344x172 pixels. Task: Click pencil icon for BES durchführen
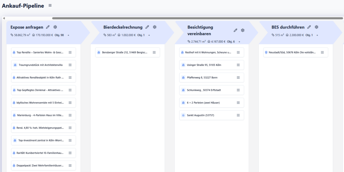coord(309,27)
